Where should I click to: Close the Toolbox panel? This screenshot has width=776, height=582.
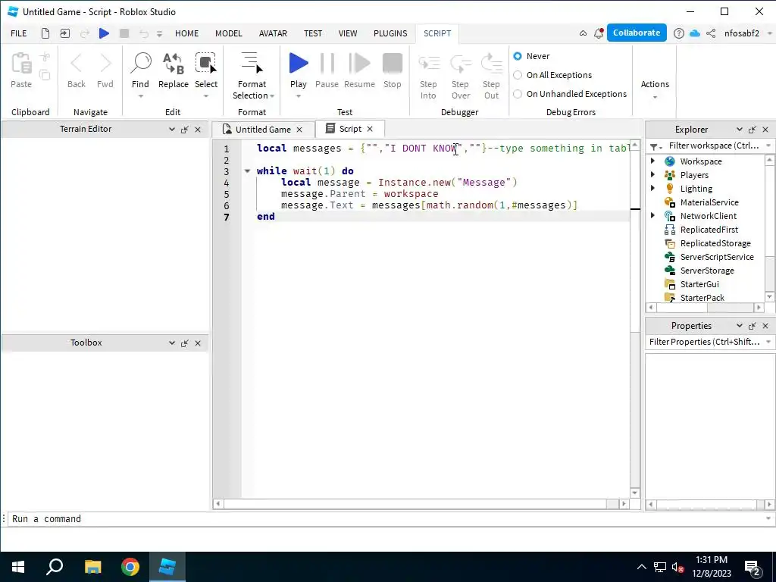pyautogui.click(x=198, y=343)
